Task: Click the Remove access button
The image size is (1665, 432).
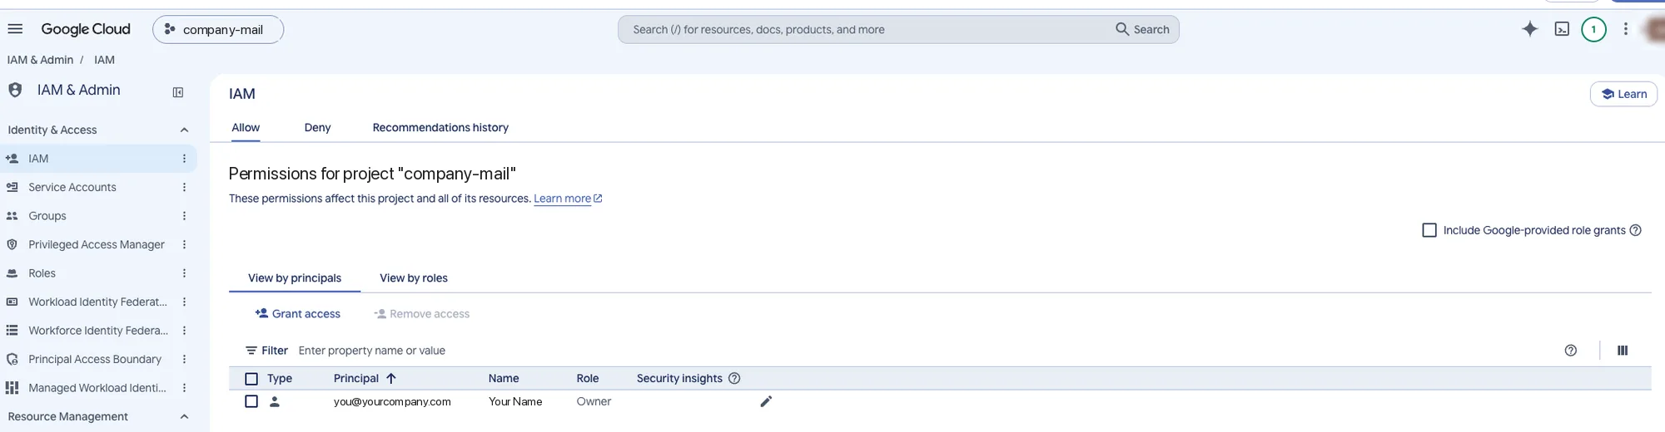Action: point(422,313)
